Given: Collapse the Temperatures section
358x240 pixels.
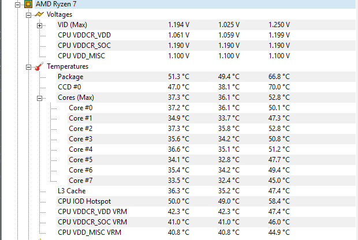Looking at the screenshot, I should point(28,67).
